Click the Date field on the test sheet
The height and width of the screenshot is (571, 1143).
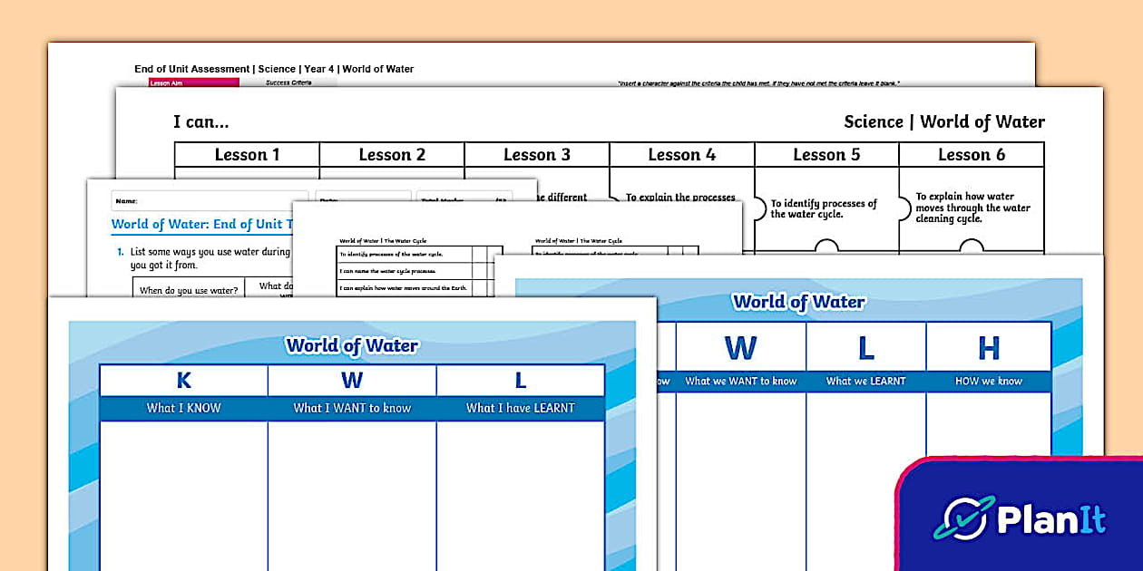(x=363, y=198)
